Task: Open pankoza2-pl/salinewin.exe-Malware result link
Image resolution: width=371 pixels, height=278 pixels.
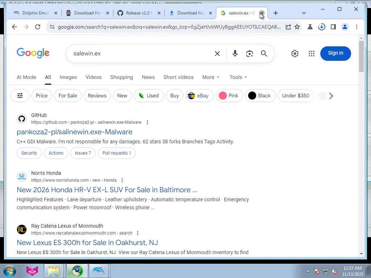Action: point(75,132)
